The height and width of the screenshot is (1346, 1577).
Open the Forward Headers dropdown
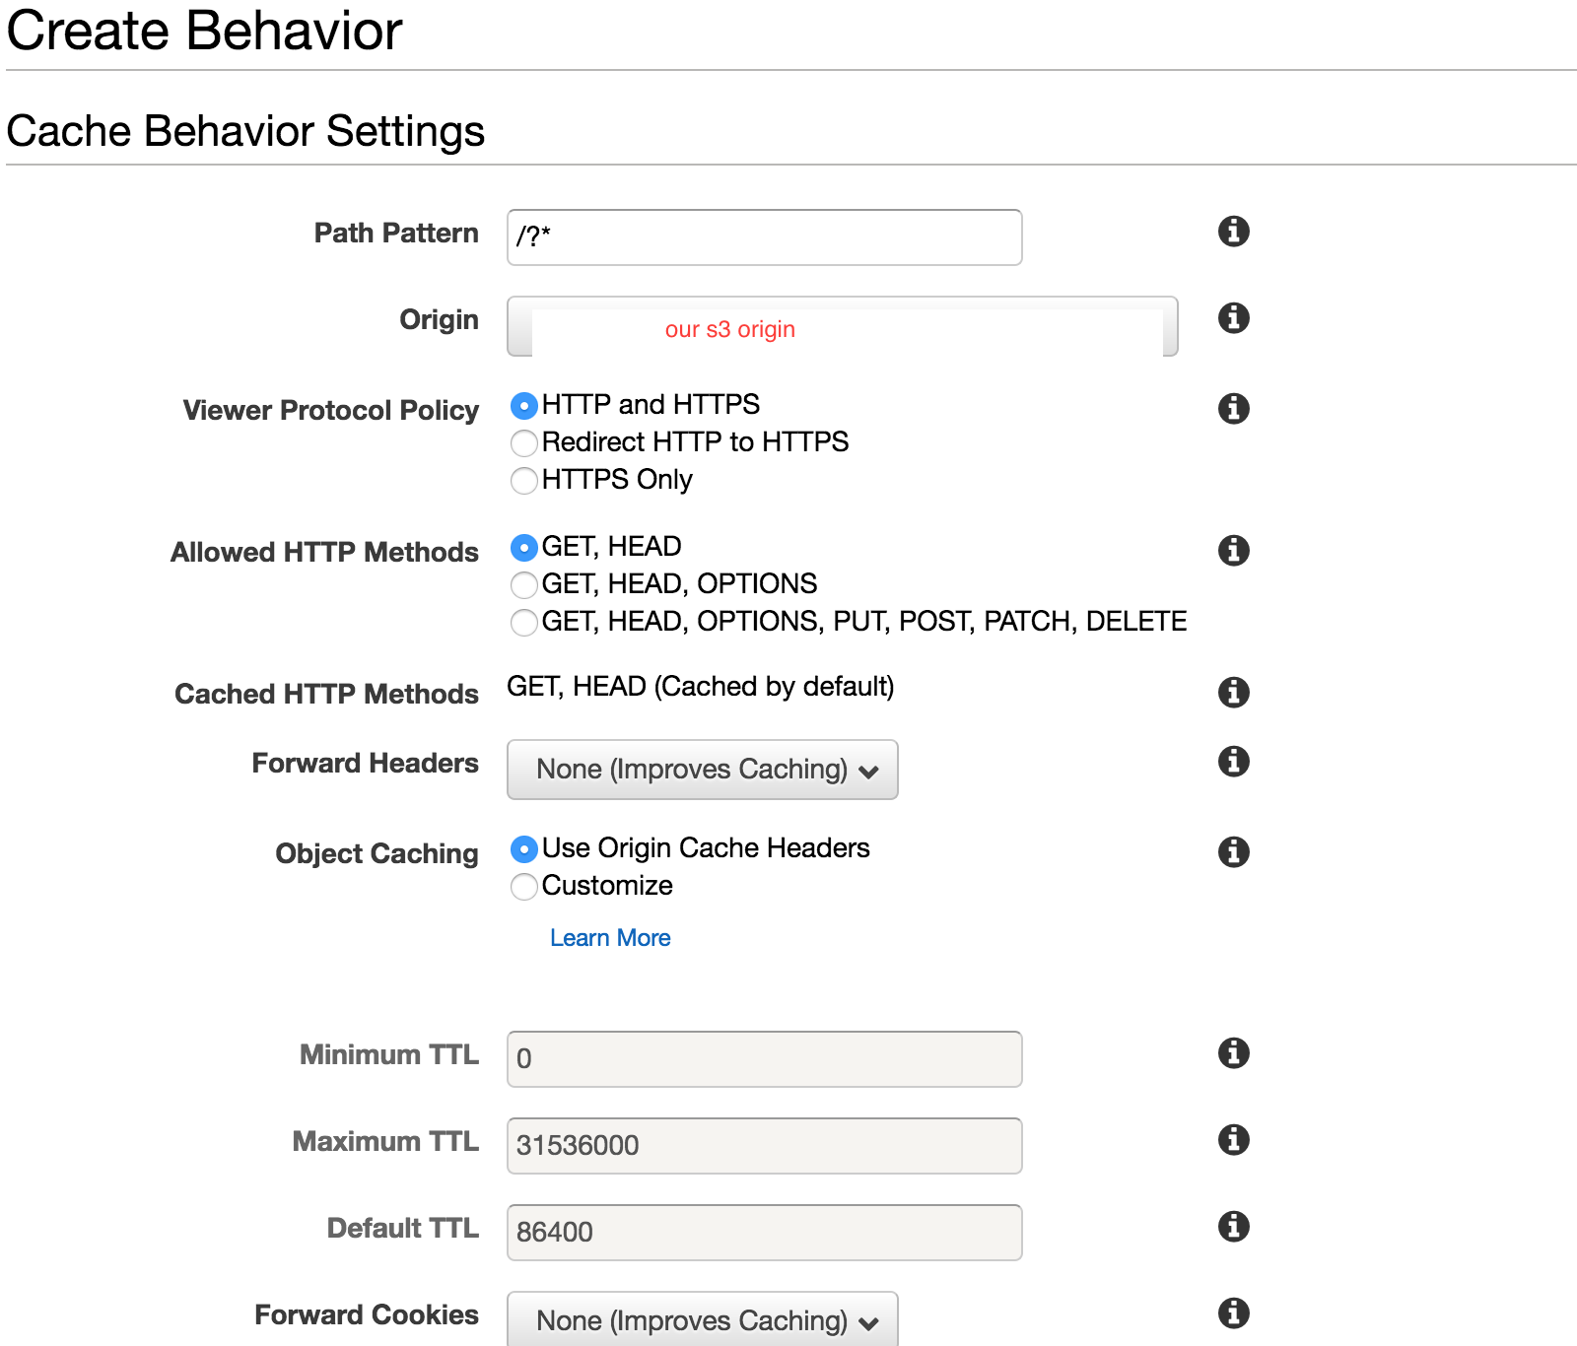pyautogui.click(x=702, y=770)
